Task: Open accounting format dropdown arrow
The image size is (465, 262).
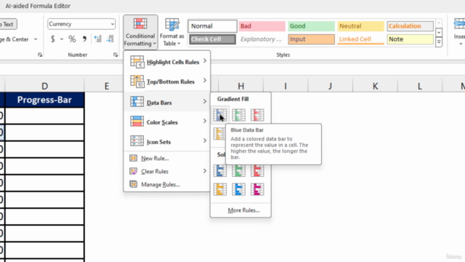Action: tap(62, 39)
